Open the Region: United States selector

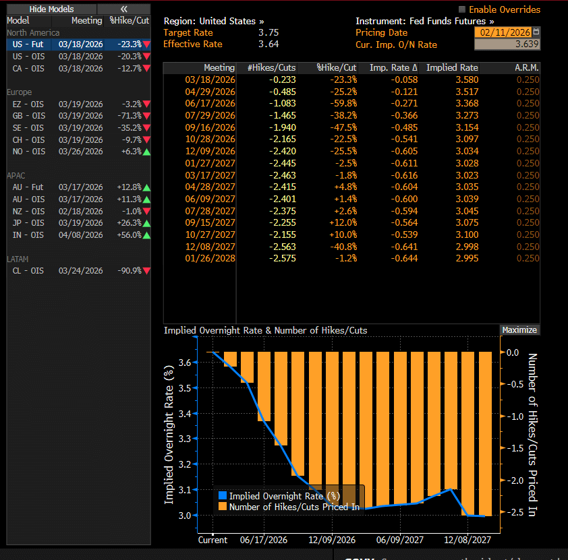[214, 22]
